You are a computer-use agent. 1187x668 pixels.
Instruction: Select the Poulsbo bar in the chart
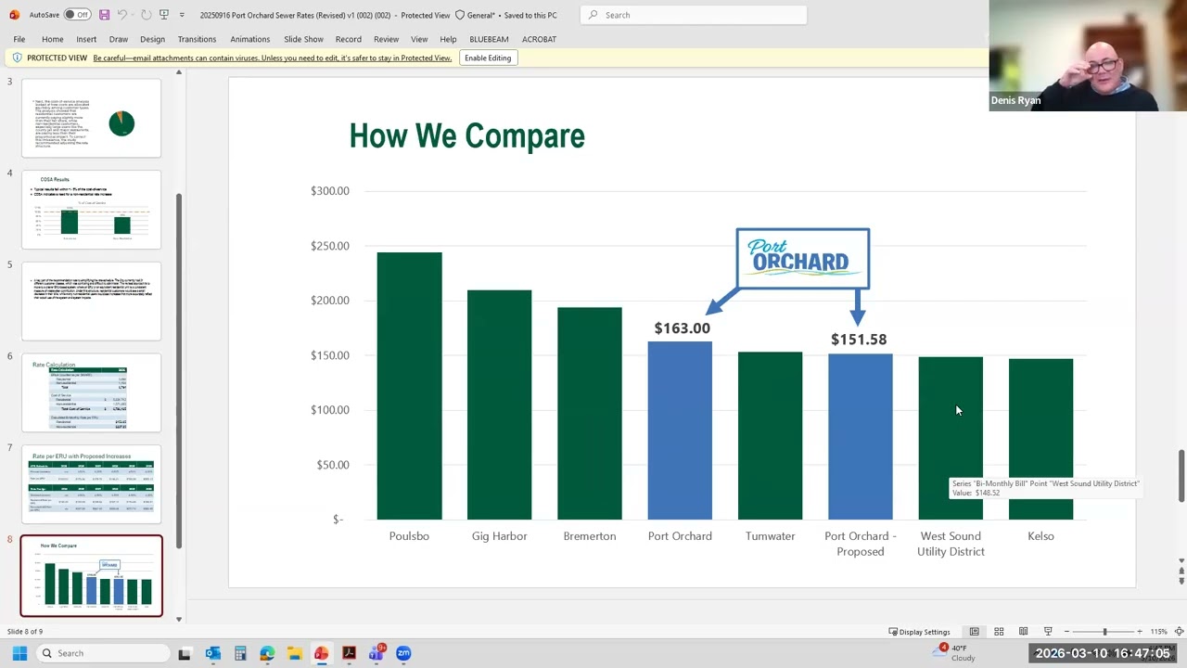[x=409, y=386]
